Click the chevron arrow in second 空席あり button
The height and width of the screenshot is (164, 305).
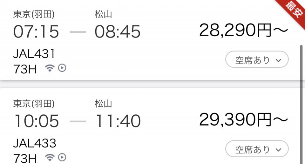click(x=279, y=150)
